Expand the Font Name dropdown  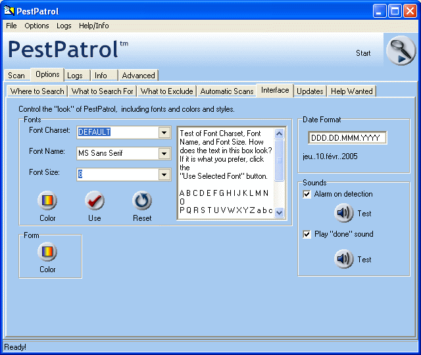pyautogui.click(x=164, y=153)
